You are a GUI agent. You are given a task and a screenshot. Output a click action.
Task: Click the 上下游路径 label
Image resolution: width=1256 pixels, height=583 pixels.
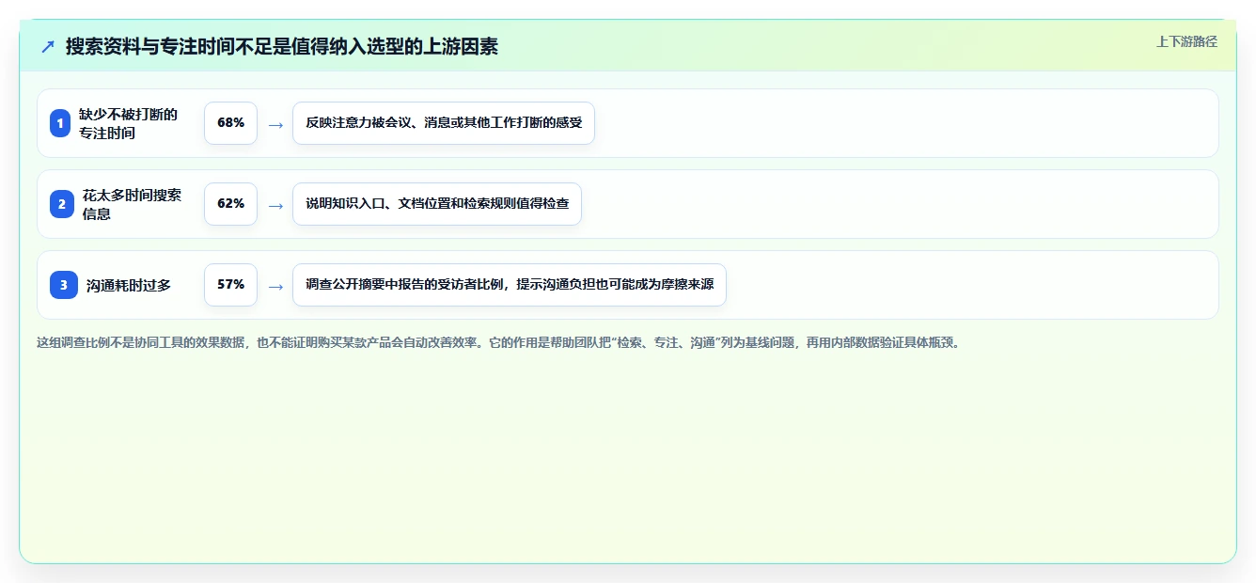pos(1186,41)
